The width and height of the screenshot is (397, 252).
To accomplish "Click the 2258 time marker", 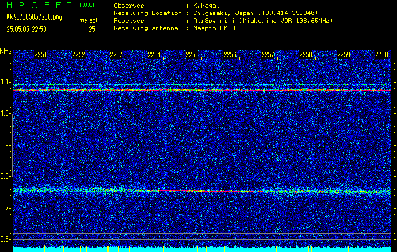I will tap(305, 55).
